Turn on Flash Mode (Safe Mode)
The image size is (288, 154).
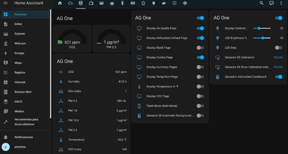click(x=200, y=106)
